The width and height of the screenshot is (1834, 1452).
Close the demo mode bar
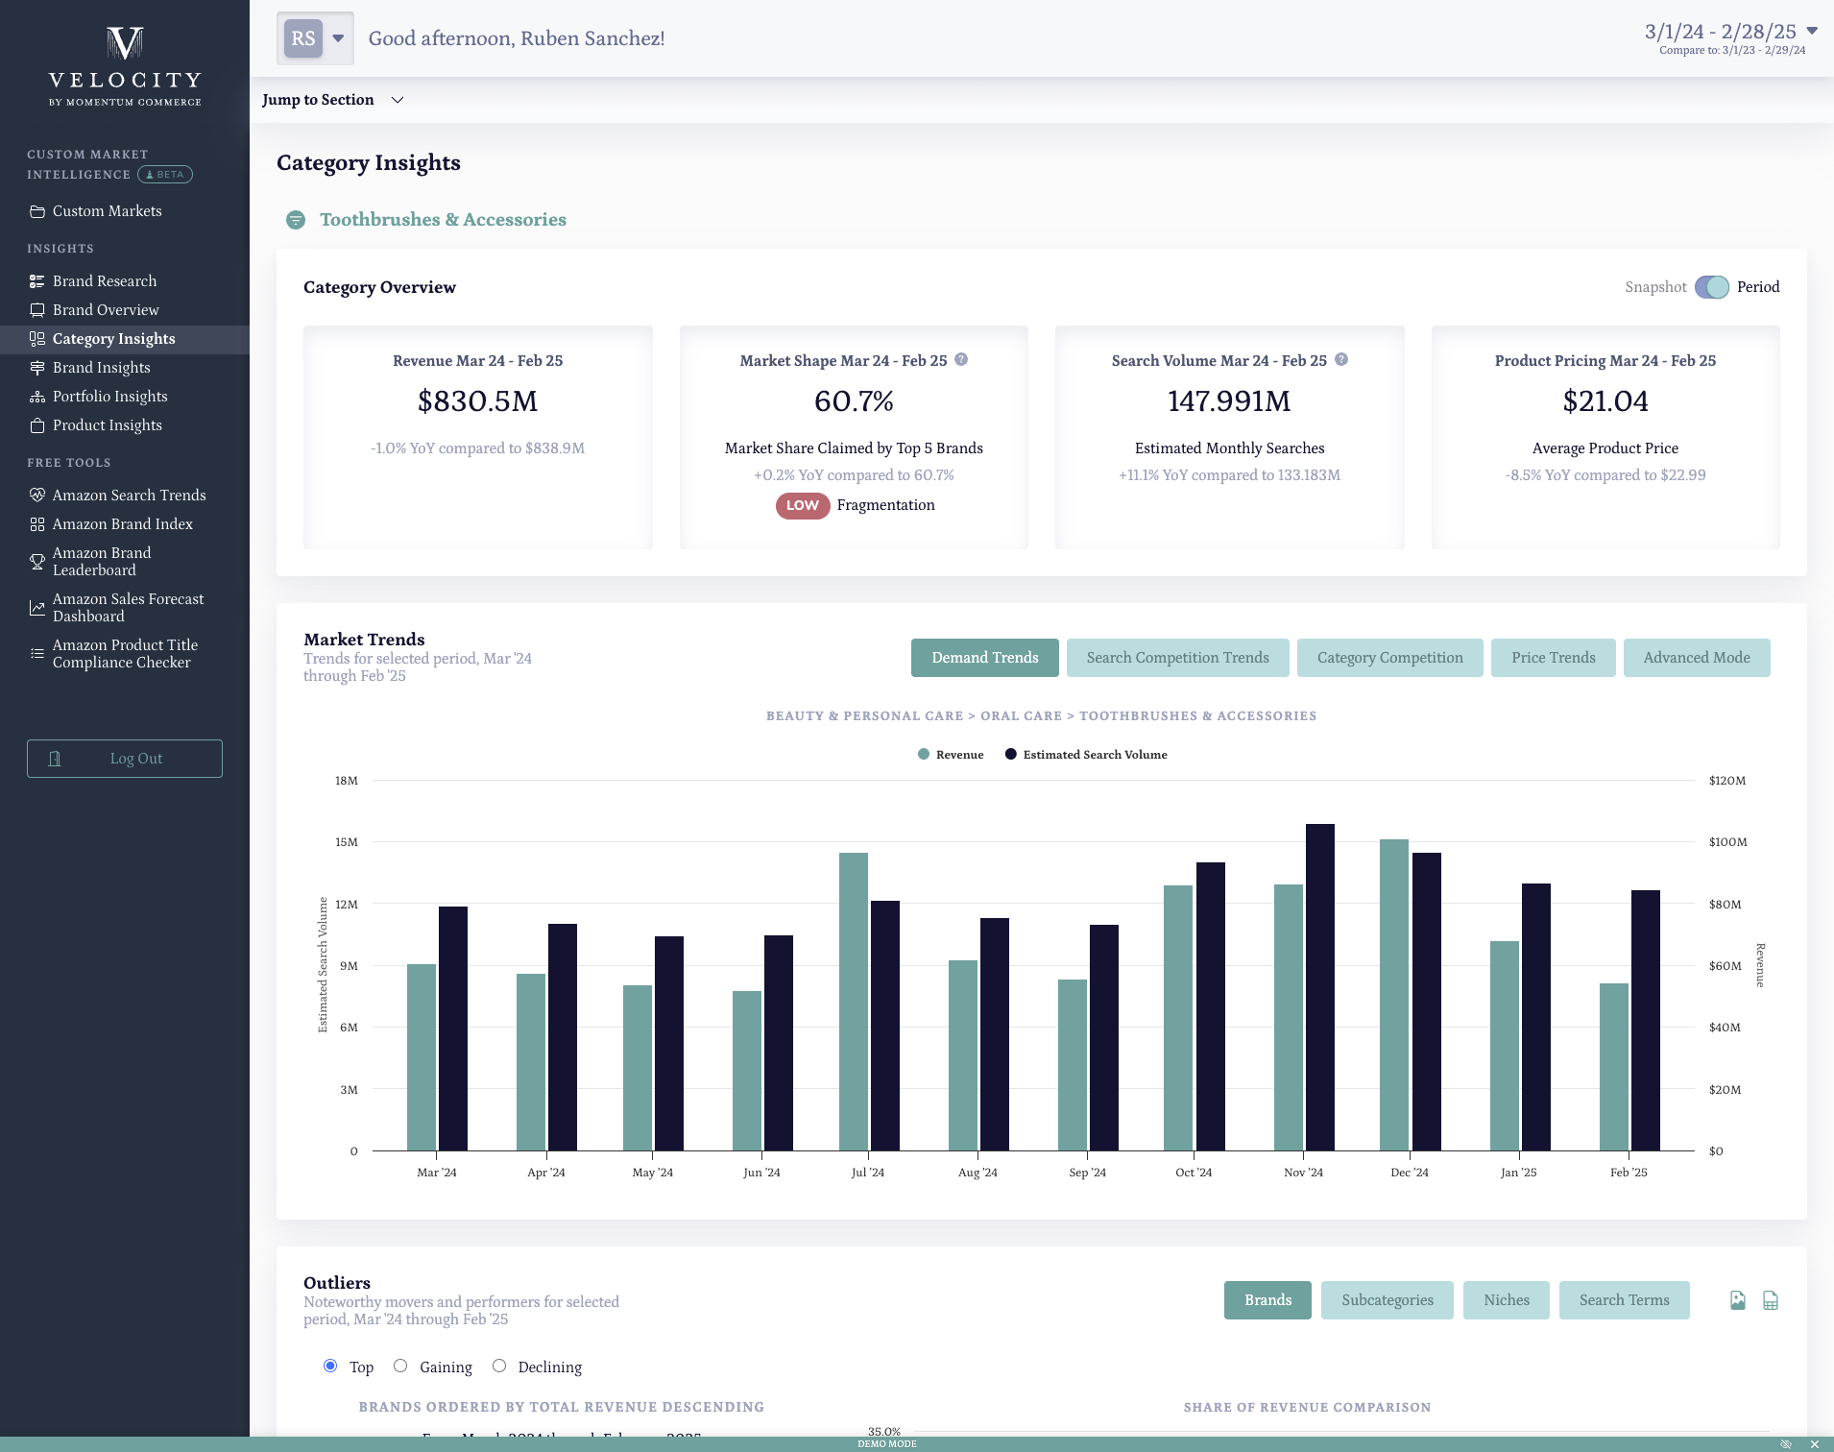pyautogui.click(x=1814, y=1444)
